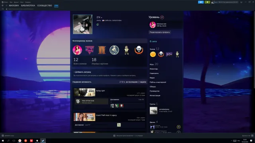
Task: Switch to the БИБЛИОТЕКА tab
Action: 28,6
